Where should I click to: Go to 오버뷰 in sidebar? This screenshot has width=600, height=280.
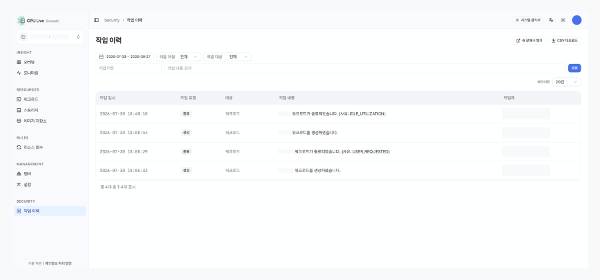[50, 62]
